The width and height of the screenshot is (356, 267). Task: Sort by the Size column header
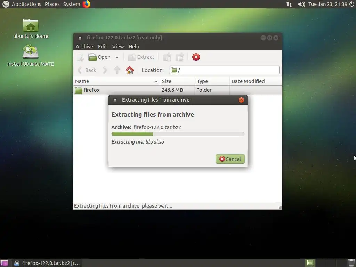[x=177, y=81]
